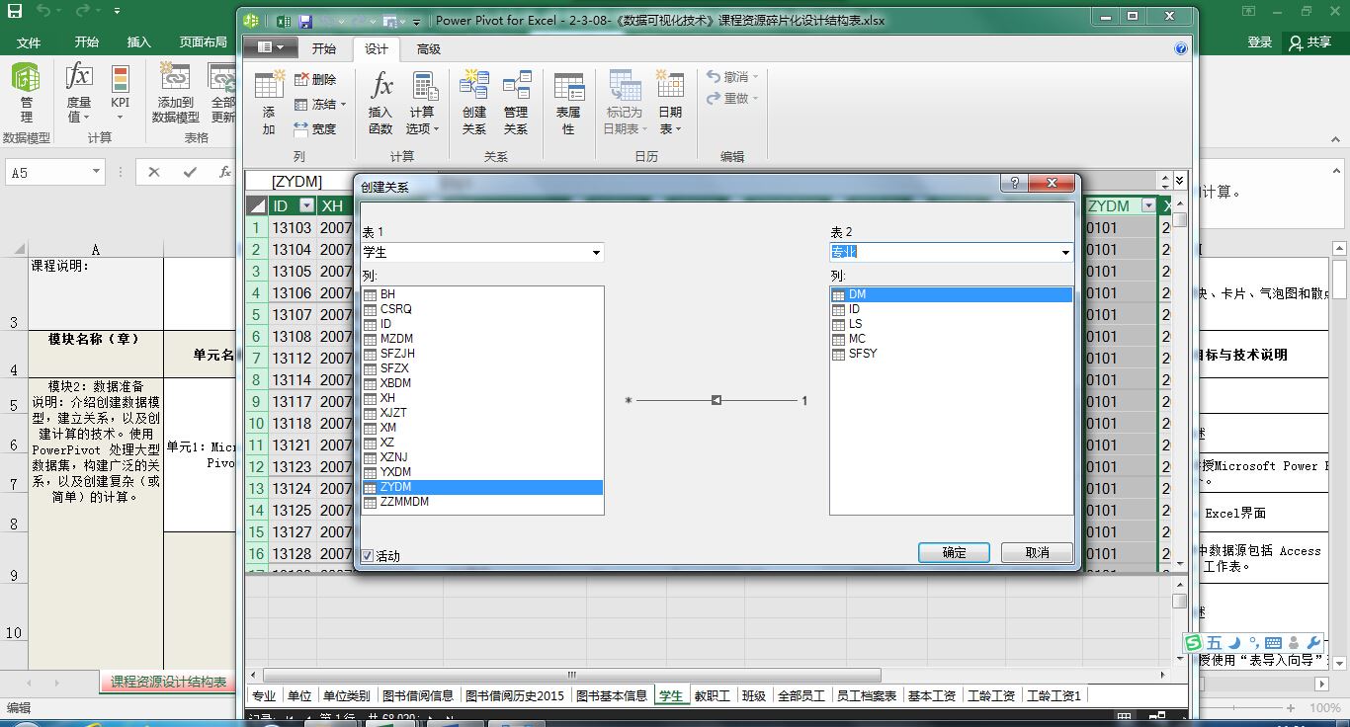1350x727 pixels.
Task: Switch to 开始 tab in Power Pivot
Action: click(324, 49)
